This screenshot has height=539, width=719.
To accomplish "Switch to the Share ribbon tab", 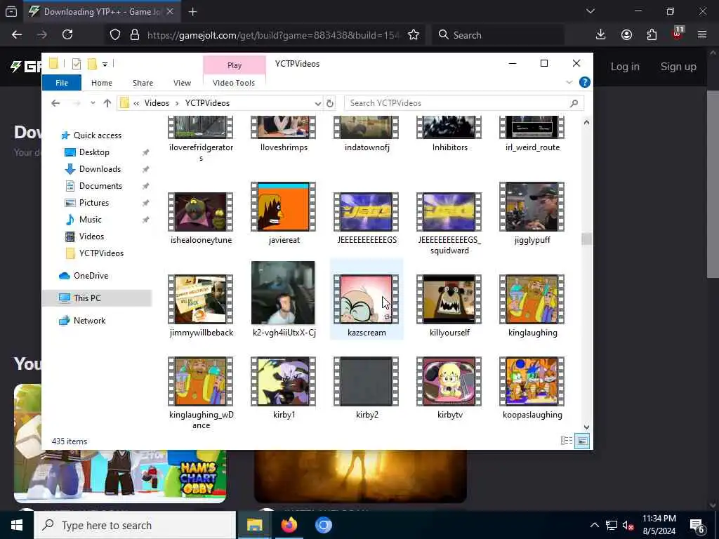I will (143, 83).
